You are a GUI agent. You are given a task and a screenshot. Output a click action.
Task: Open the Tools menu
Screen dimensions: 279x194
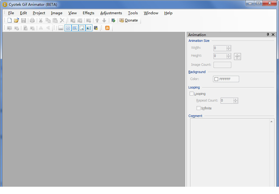[133, 13]
